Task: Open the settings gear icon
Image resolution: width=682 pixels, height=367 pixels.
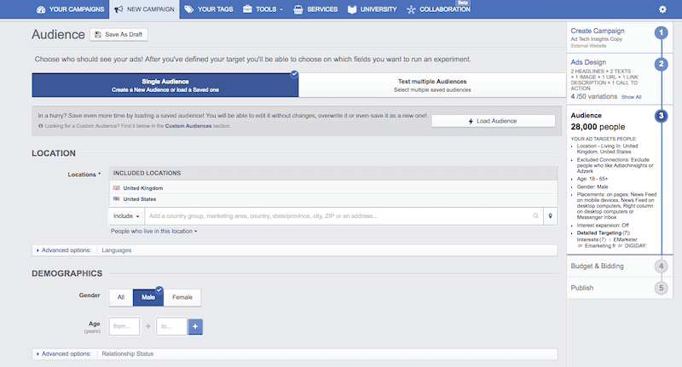Action: [x=662, y=9]
